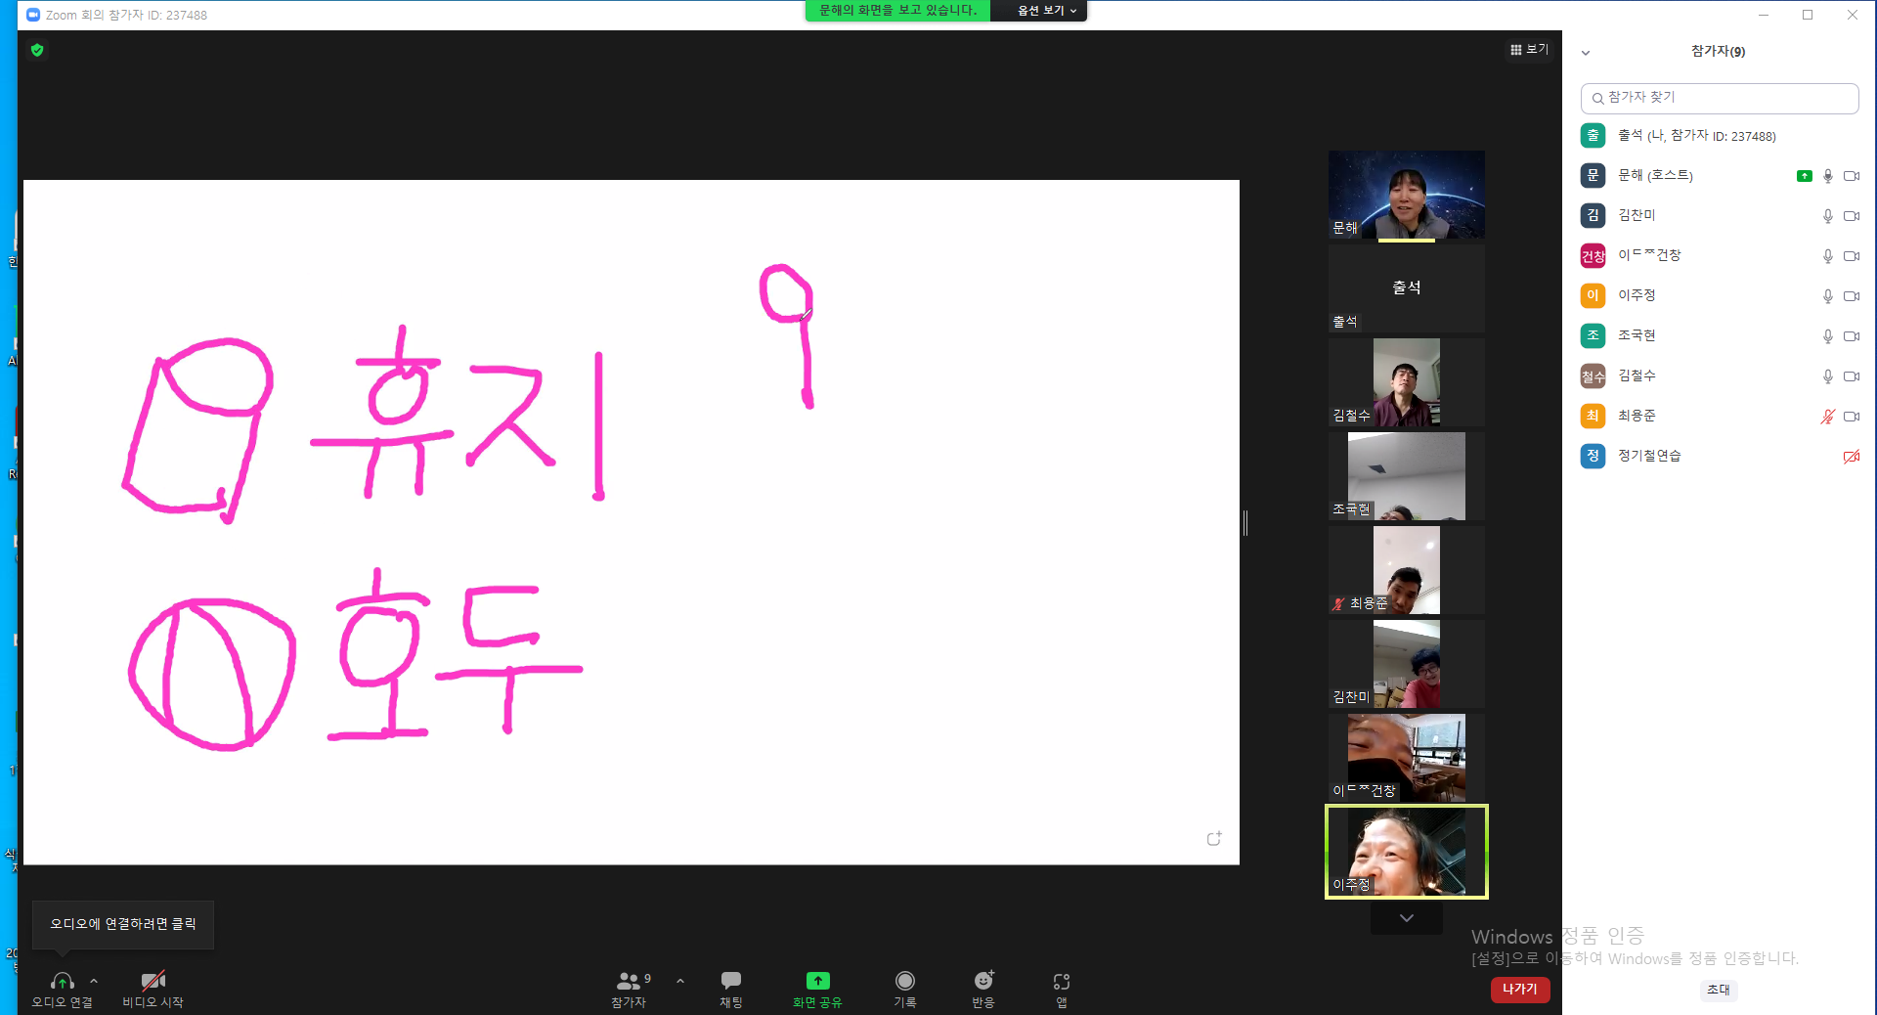The height and width of the screenshot is (1015, 1877).
Task: Click the 출석 (나) participant row
Action: pyautogui.click(x=1720, y=136)
